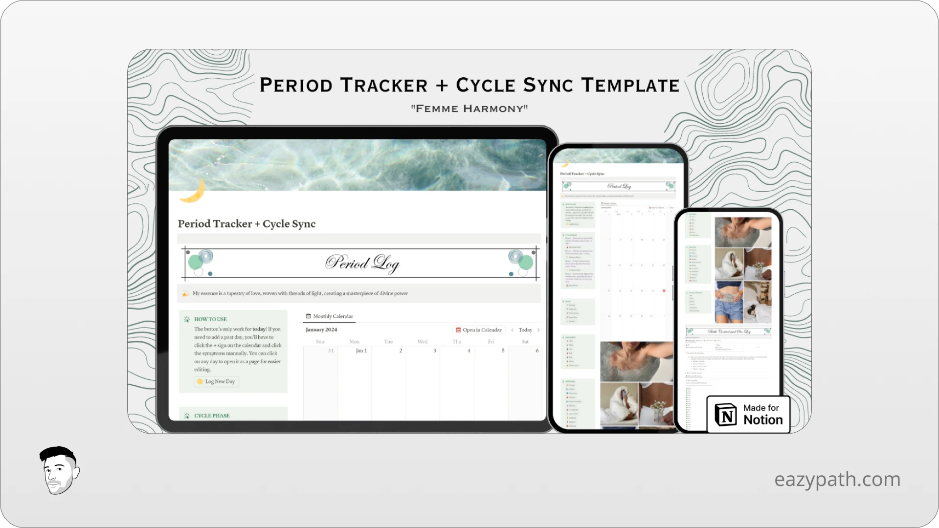This screenshot has width=939, height=528.
Task: Click the cycle phase icon
Action: coord(187,415)
